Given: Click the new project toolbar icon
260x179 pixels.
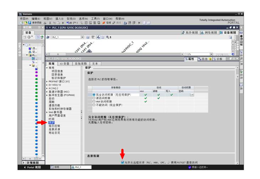Looking at the screenshot, I should (x=21, y=23).
